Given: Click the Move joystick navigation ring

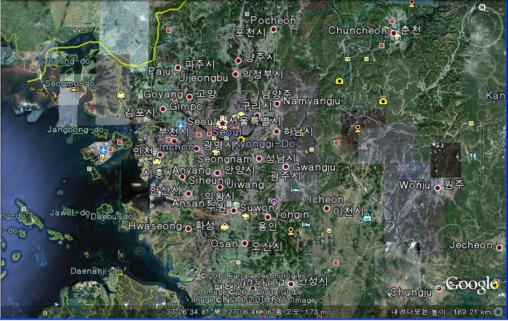Looking at the screenshot, I should tap(482, 65).
